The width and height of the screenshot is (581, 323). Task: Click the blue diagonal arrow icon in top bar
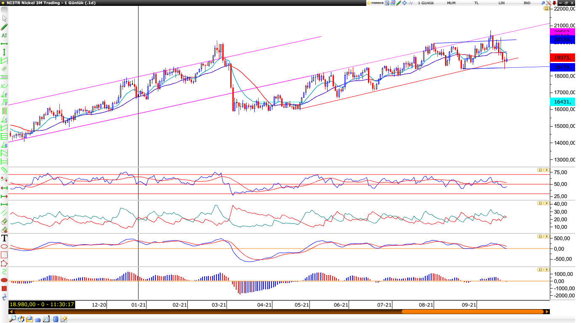click(x=543, y=3)
